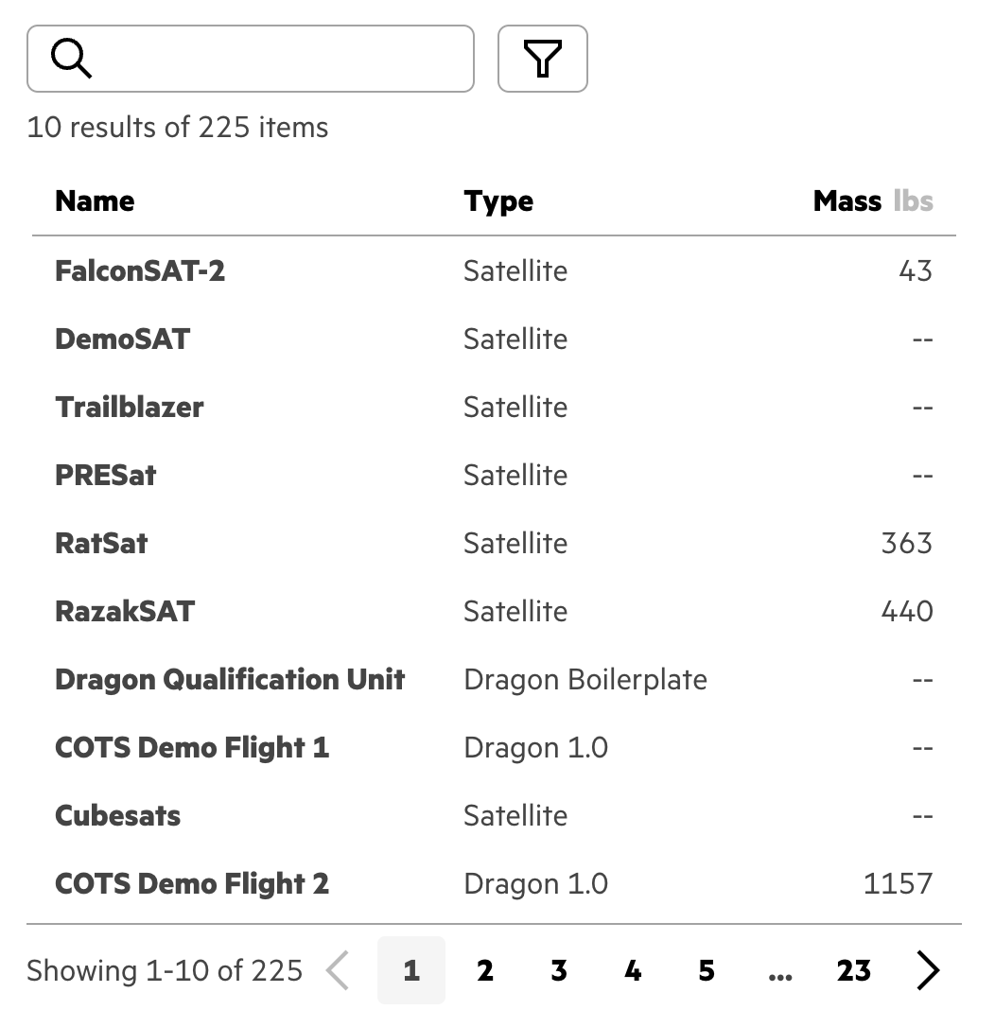Select the RazakSAT payload row

click(x=125, y=612)
